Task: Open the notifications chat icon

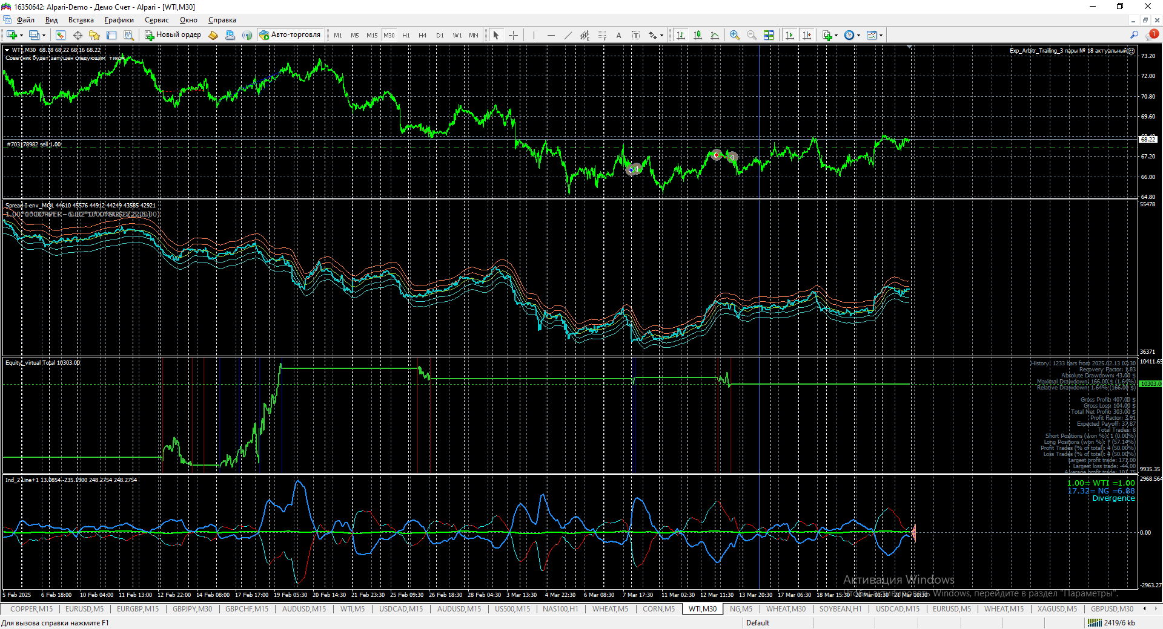Action: (1151, 35)
